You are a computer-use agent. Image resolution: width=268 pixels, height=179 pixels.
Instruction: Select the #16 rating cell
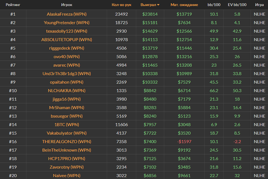[x=13, y=142]
